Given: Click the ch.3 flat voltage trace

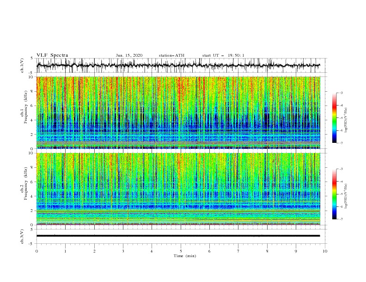Looking at the screenshot, I should [178, 236].
